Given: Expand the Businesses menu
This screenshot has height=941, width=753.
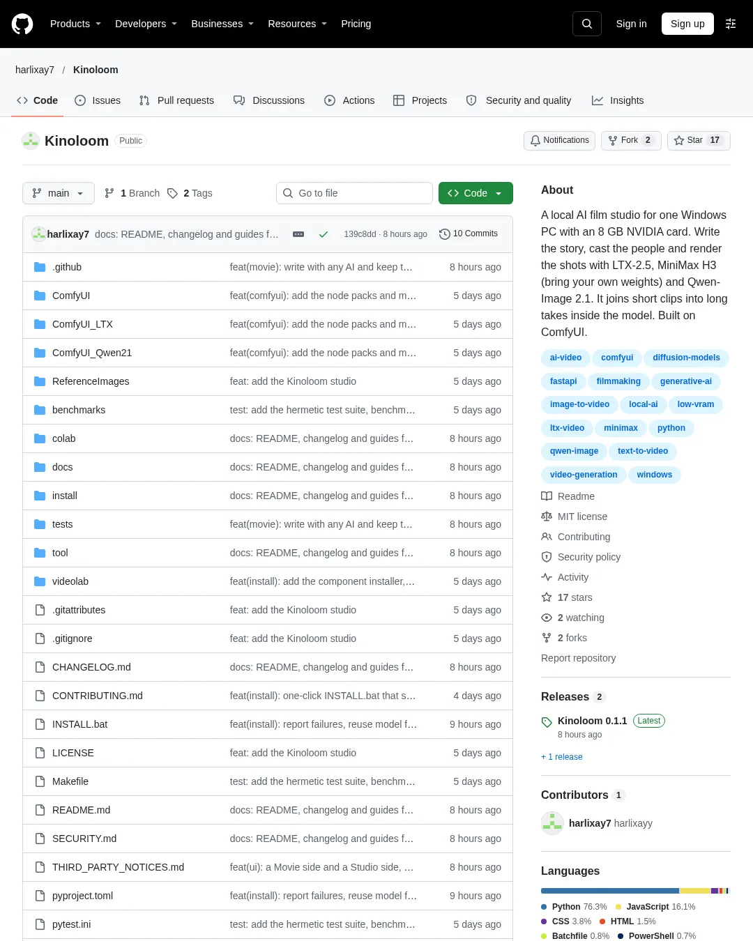Looking at the screenshot, I should pyautogui.click(x=222, y=24).
